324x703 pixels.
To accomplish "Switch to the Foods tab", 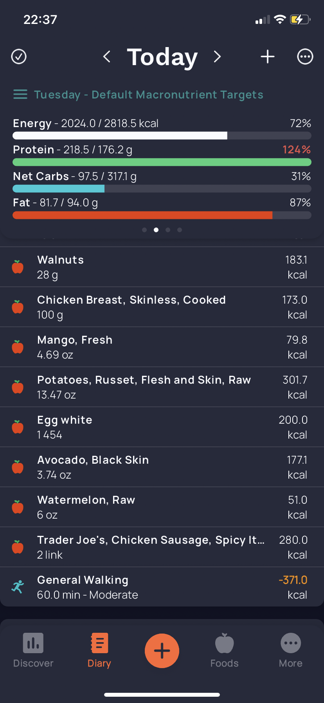I will (224, 650).
